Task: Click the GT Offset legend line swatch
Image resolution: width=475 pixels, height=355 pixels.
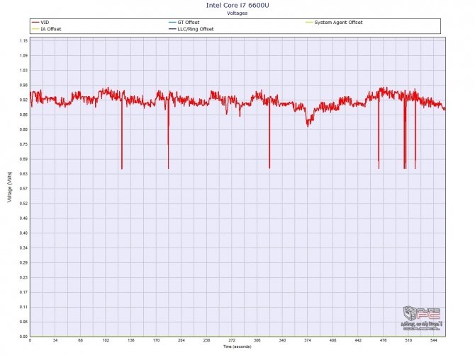Action: click(172, 23)
